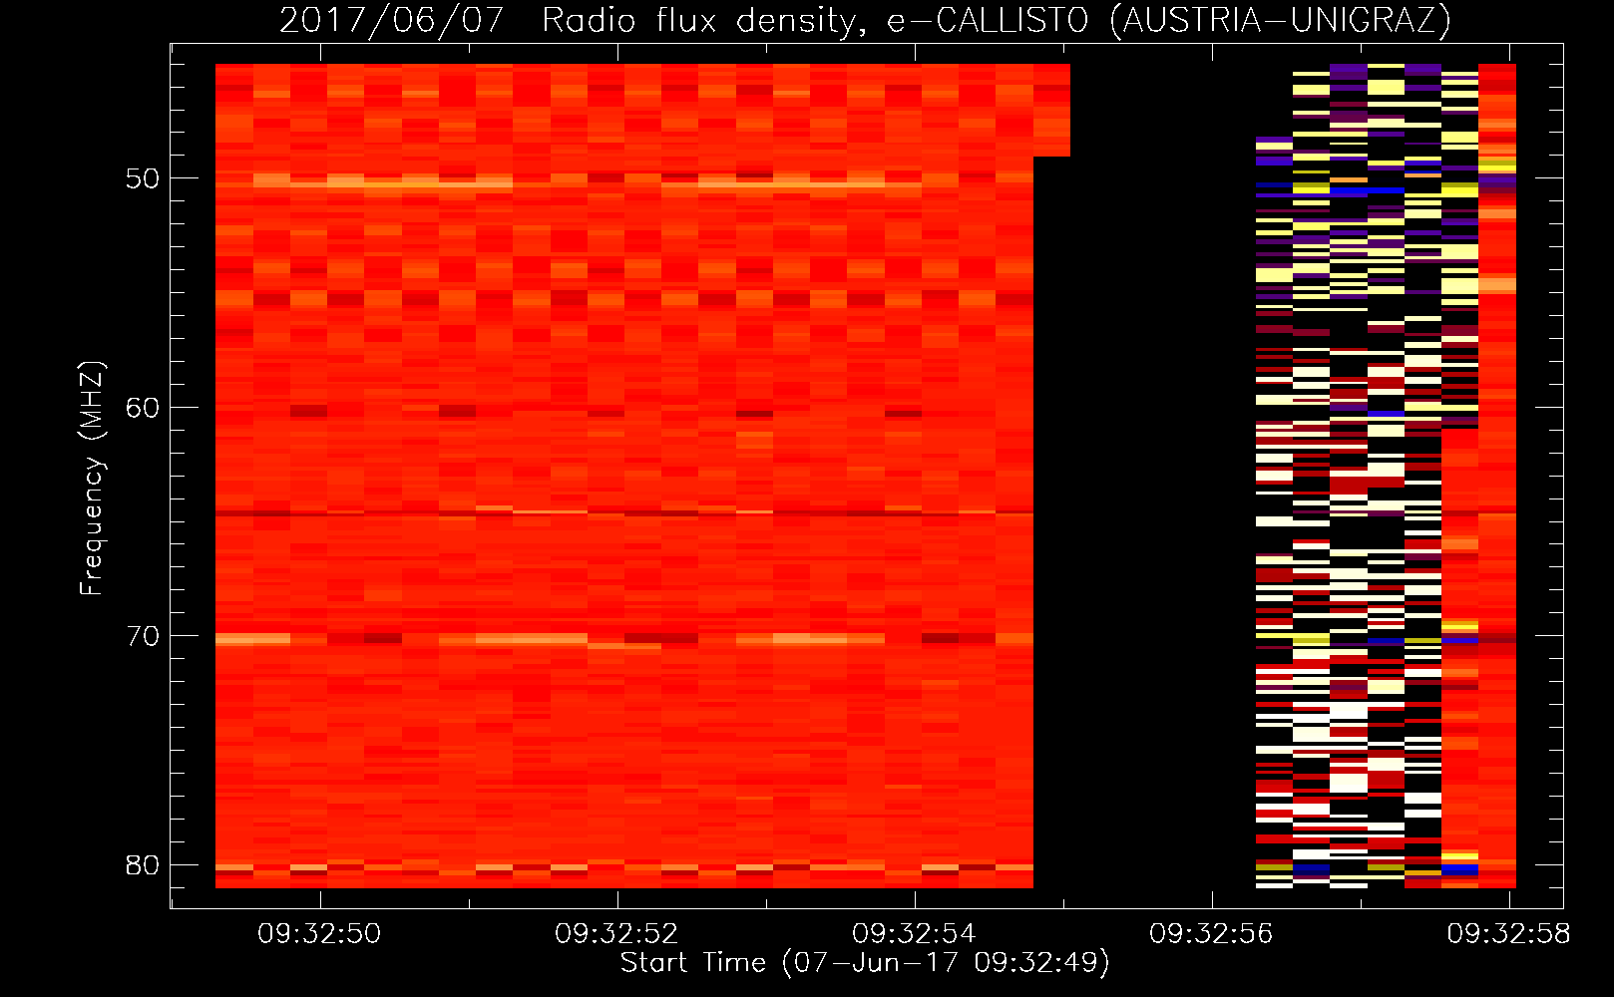Click the 80 frequency tick label
Image resolution: width=1614 pixels, height=997 pixels.
click(x=143, y=865)
